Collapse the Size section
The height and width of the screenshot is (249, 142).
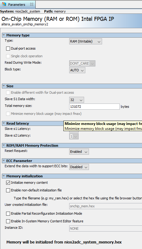(x=4, y=86)
